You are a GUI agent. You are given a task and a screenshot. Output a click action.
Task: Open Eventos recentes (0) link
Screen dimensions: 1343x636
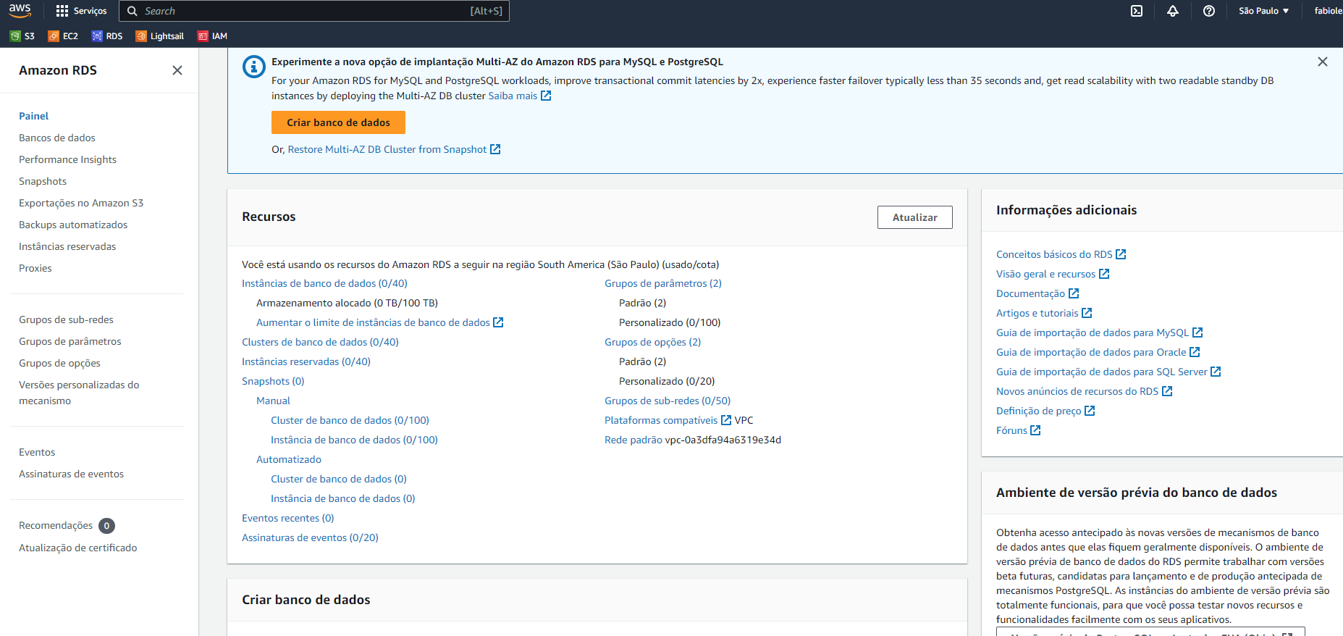pyautogui.click(x=288, y=518)
